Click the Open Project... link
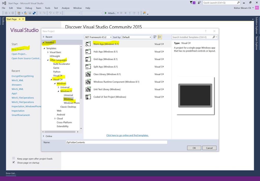 click(x=19, y=54)
